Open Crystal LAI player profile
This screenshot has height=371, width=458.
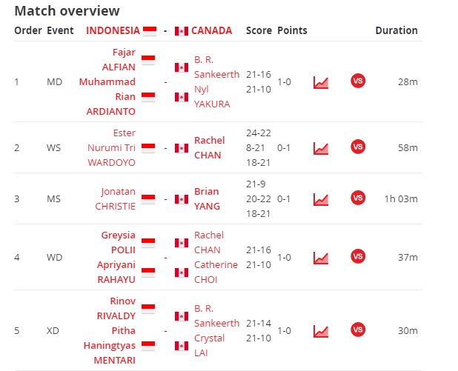(x=209, y=346)
